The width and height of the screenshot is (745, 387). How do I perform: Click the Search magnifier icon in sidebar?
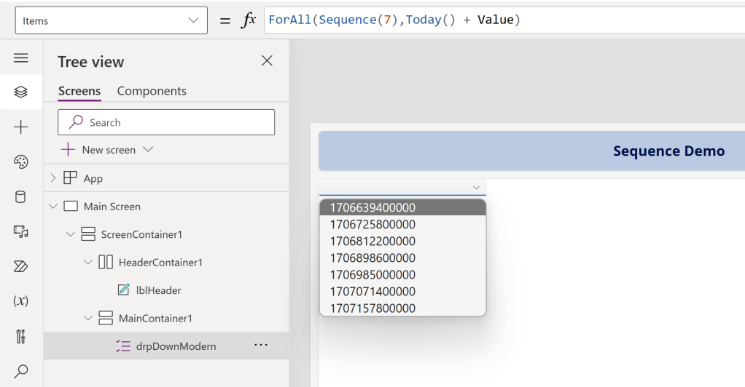point(20,371)
